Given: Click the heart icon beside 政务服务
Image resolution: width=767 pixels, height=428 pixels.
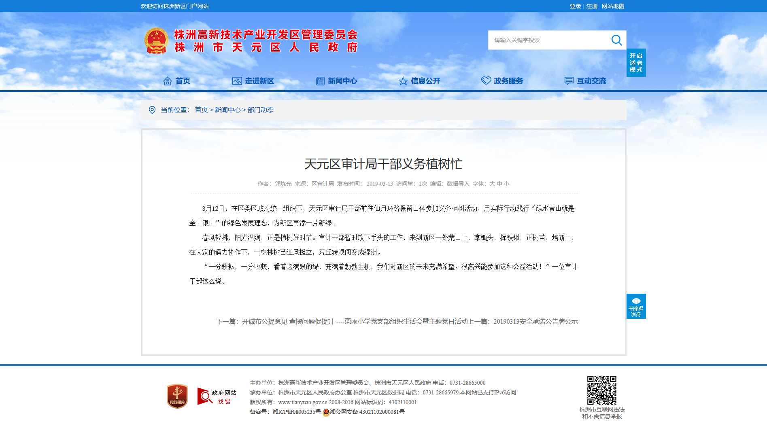Looking at the screenshot, I should pyautogui.click(x=486, y=81).
